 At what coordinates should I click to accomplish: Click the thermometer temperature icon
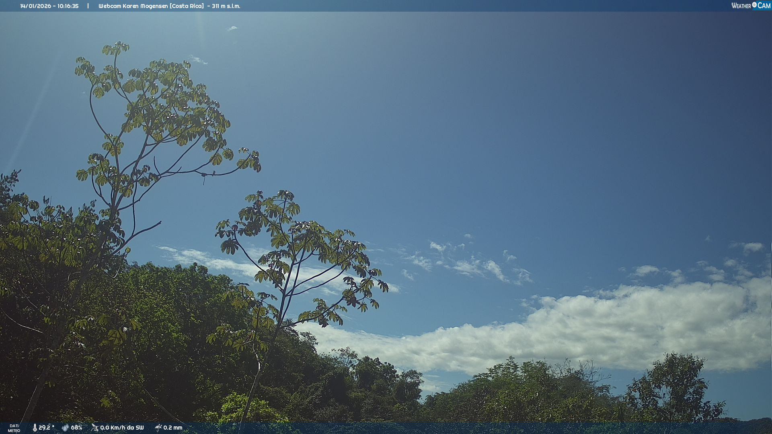[35, 428]
